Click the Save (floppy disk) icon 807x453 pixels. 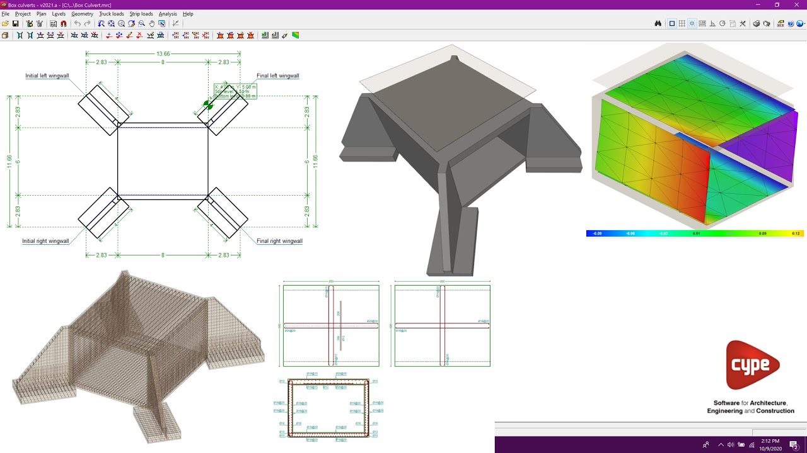click(15, 24)
